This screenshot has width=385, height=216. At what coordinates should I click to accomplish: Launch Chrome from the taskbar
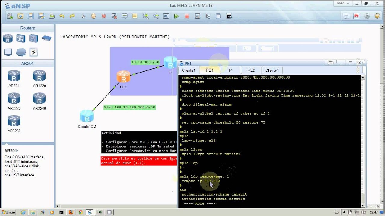click(80, 212)
